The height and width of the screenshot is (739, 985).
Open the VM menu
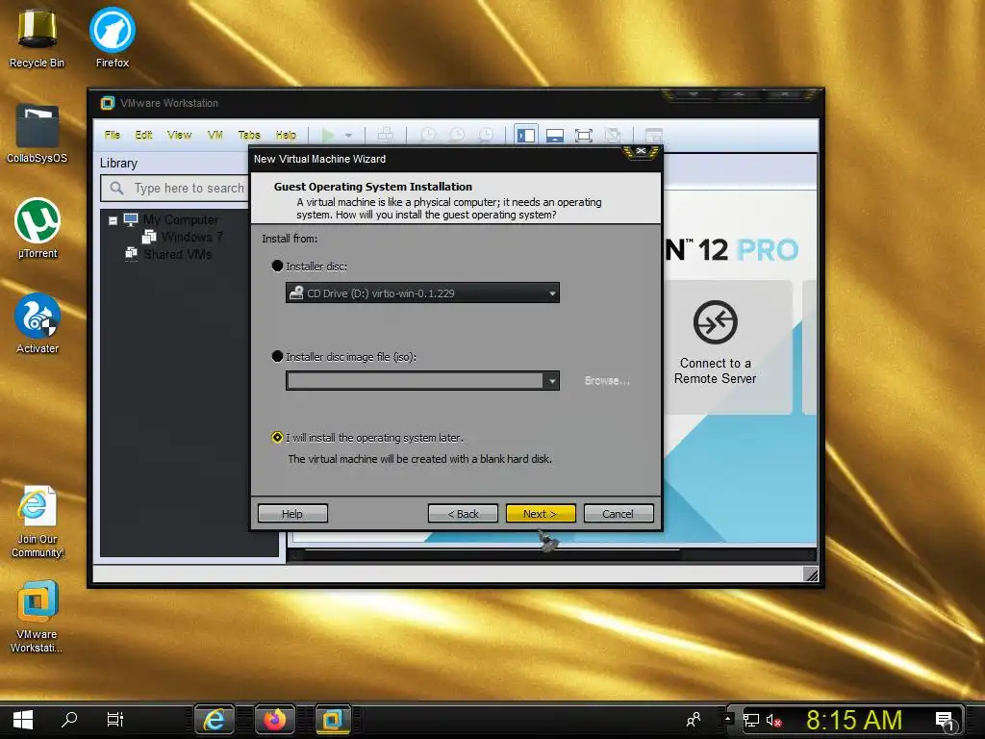click(x=215, y=135)
